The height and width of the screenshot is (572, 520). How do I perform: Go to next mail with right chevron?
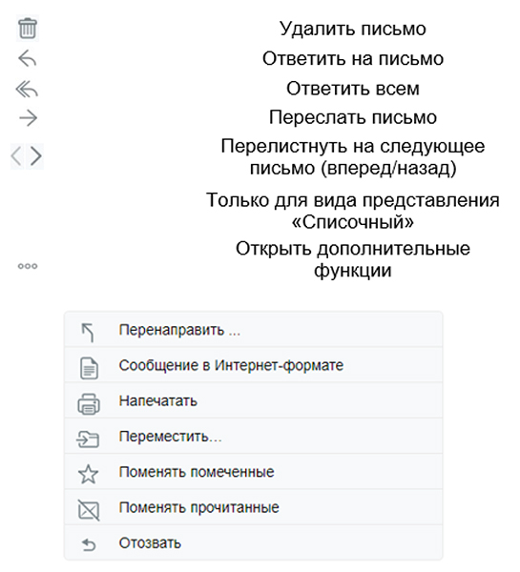pyautogui.click(x=35, y=156)
